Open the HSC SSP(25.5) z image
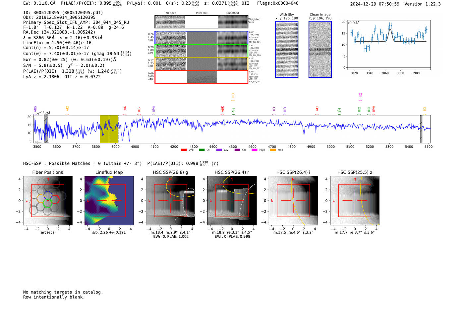 click(355, 201)
